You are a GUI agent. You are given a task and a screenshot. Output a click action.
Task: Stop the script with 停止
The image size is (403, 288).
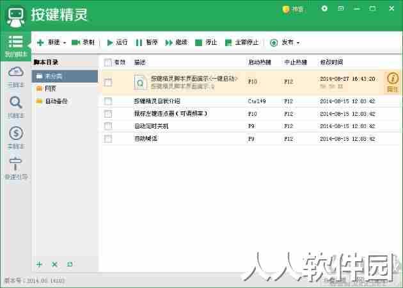coord(206,42)
